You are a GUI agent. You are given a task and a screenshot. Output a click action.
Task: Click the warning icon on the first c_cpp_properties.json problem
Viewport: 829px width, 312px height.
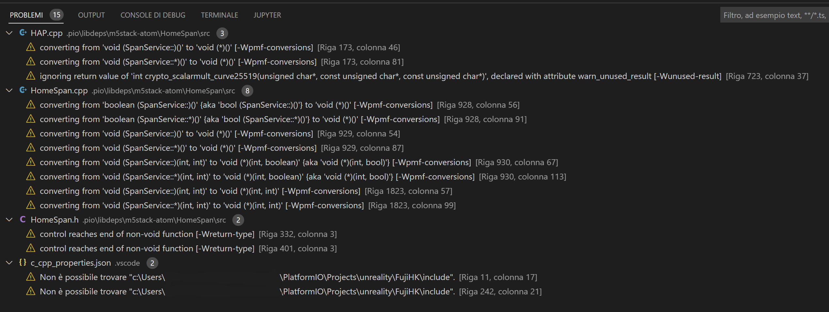coord(31,277)
